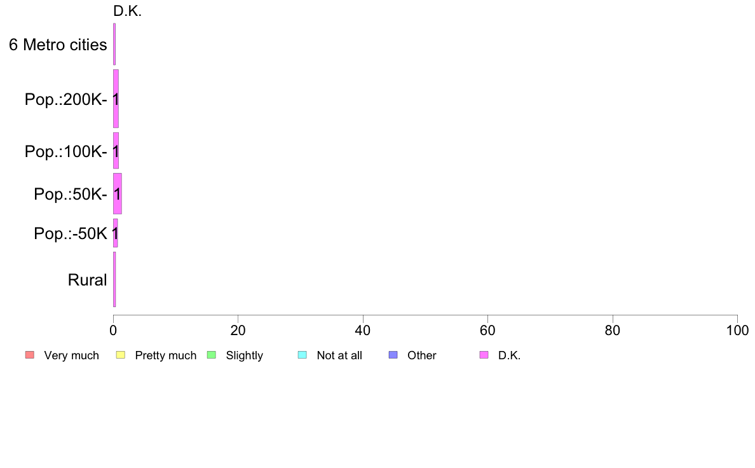The height and width of the screenshot is (468, 755).
Task: Click the D.K. chart title
Action: (x=128, y=11)
